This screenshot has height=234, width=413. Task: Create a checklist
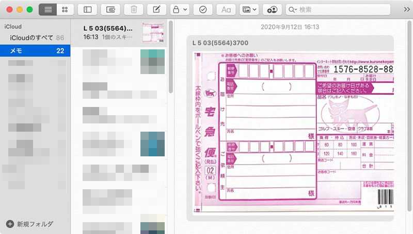[x=203, y=10]
